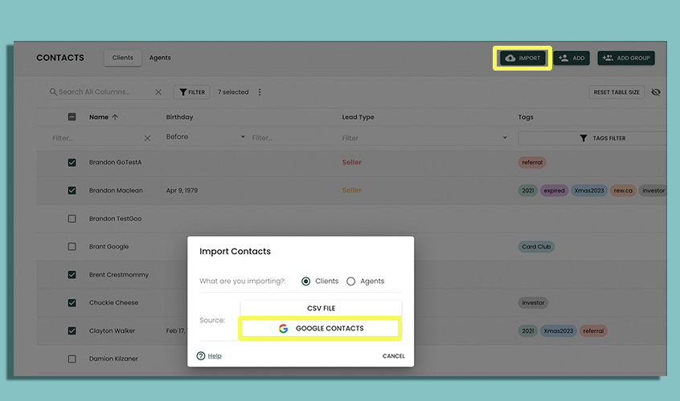Click the Filter funnel button
The width and height of the screenshot is (680, 401).
(192, 92)
